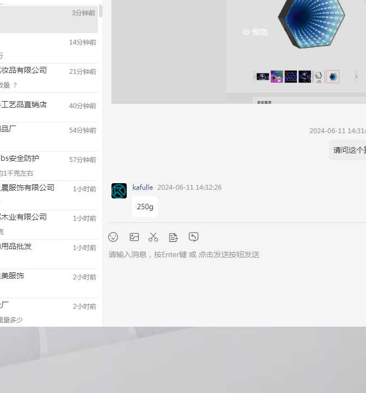366x393 pixels.
Task: Select the video thumbnail with play icon
Action: tap(263, 77)
